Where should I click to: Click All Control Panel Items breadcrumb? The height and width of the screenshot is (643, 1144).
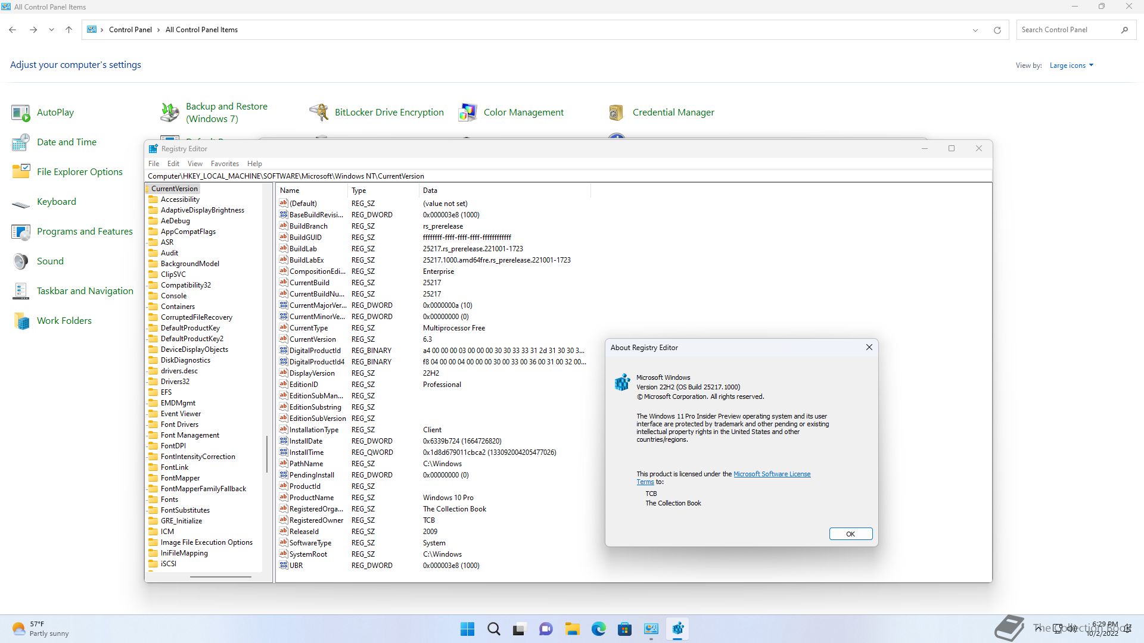(x=201, y=30)
